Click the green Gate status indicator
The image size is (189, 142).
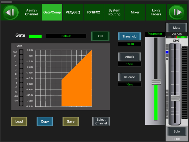(35, 36)
